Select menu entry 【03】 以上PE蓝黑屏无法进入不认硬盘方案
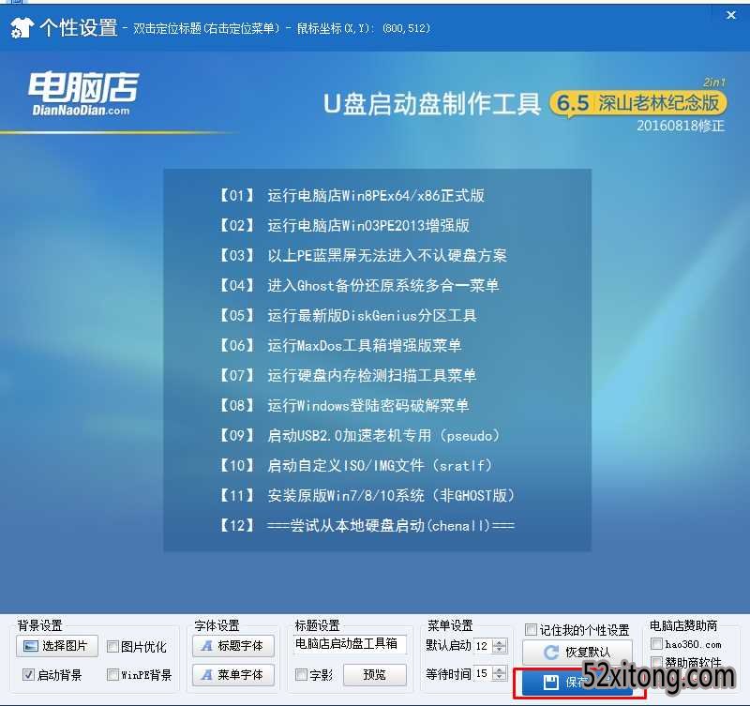This screenshot has height=706, width=750. click(x=363, y=255)
